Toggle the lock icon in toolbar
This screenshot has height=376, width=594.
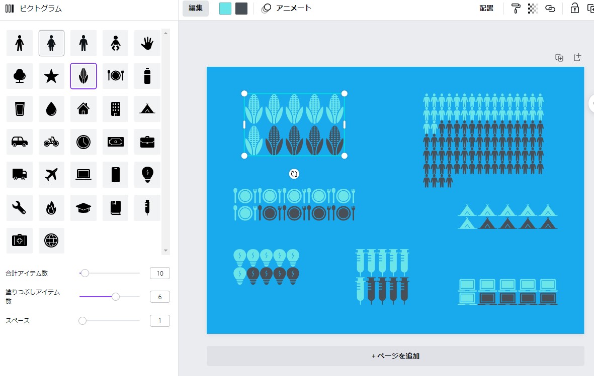[575, 9]
